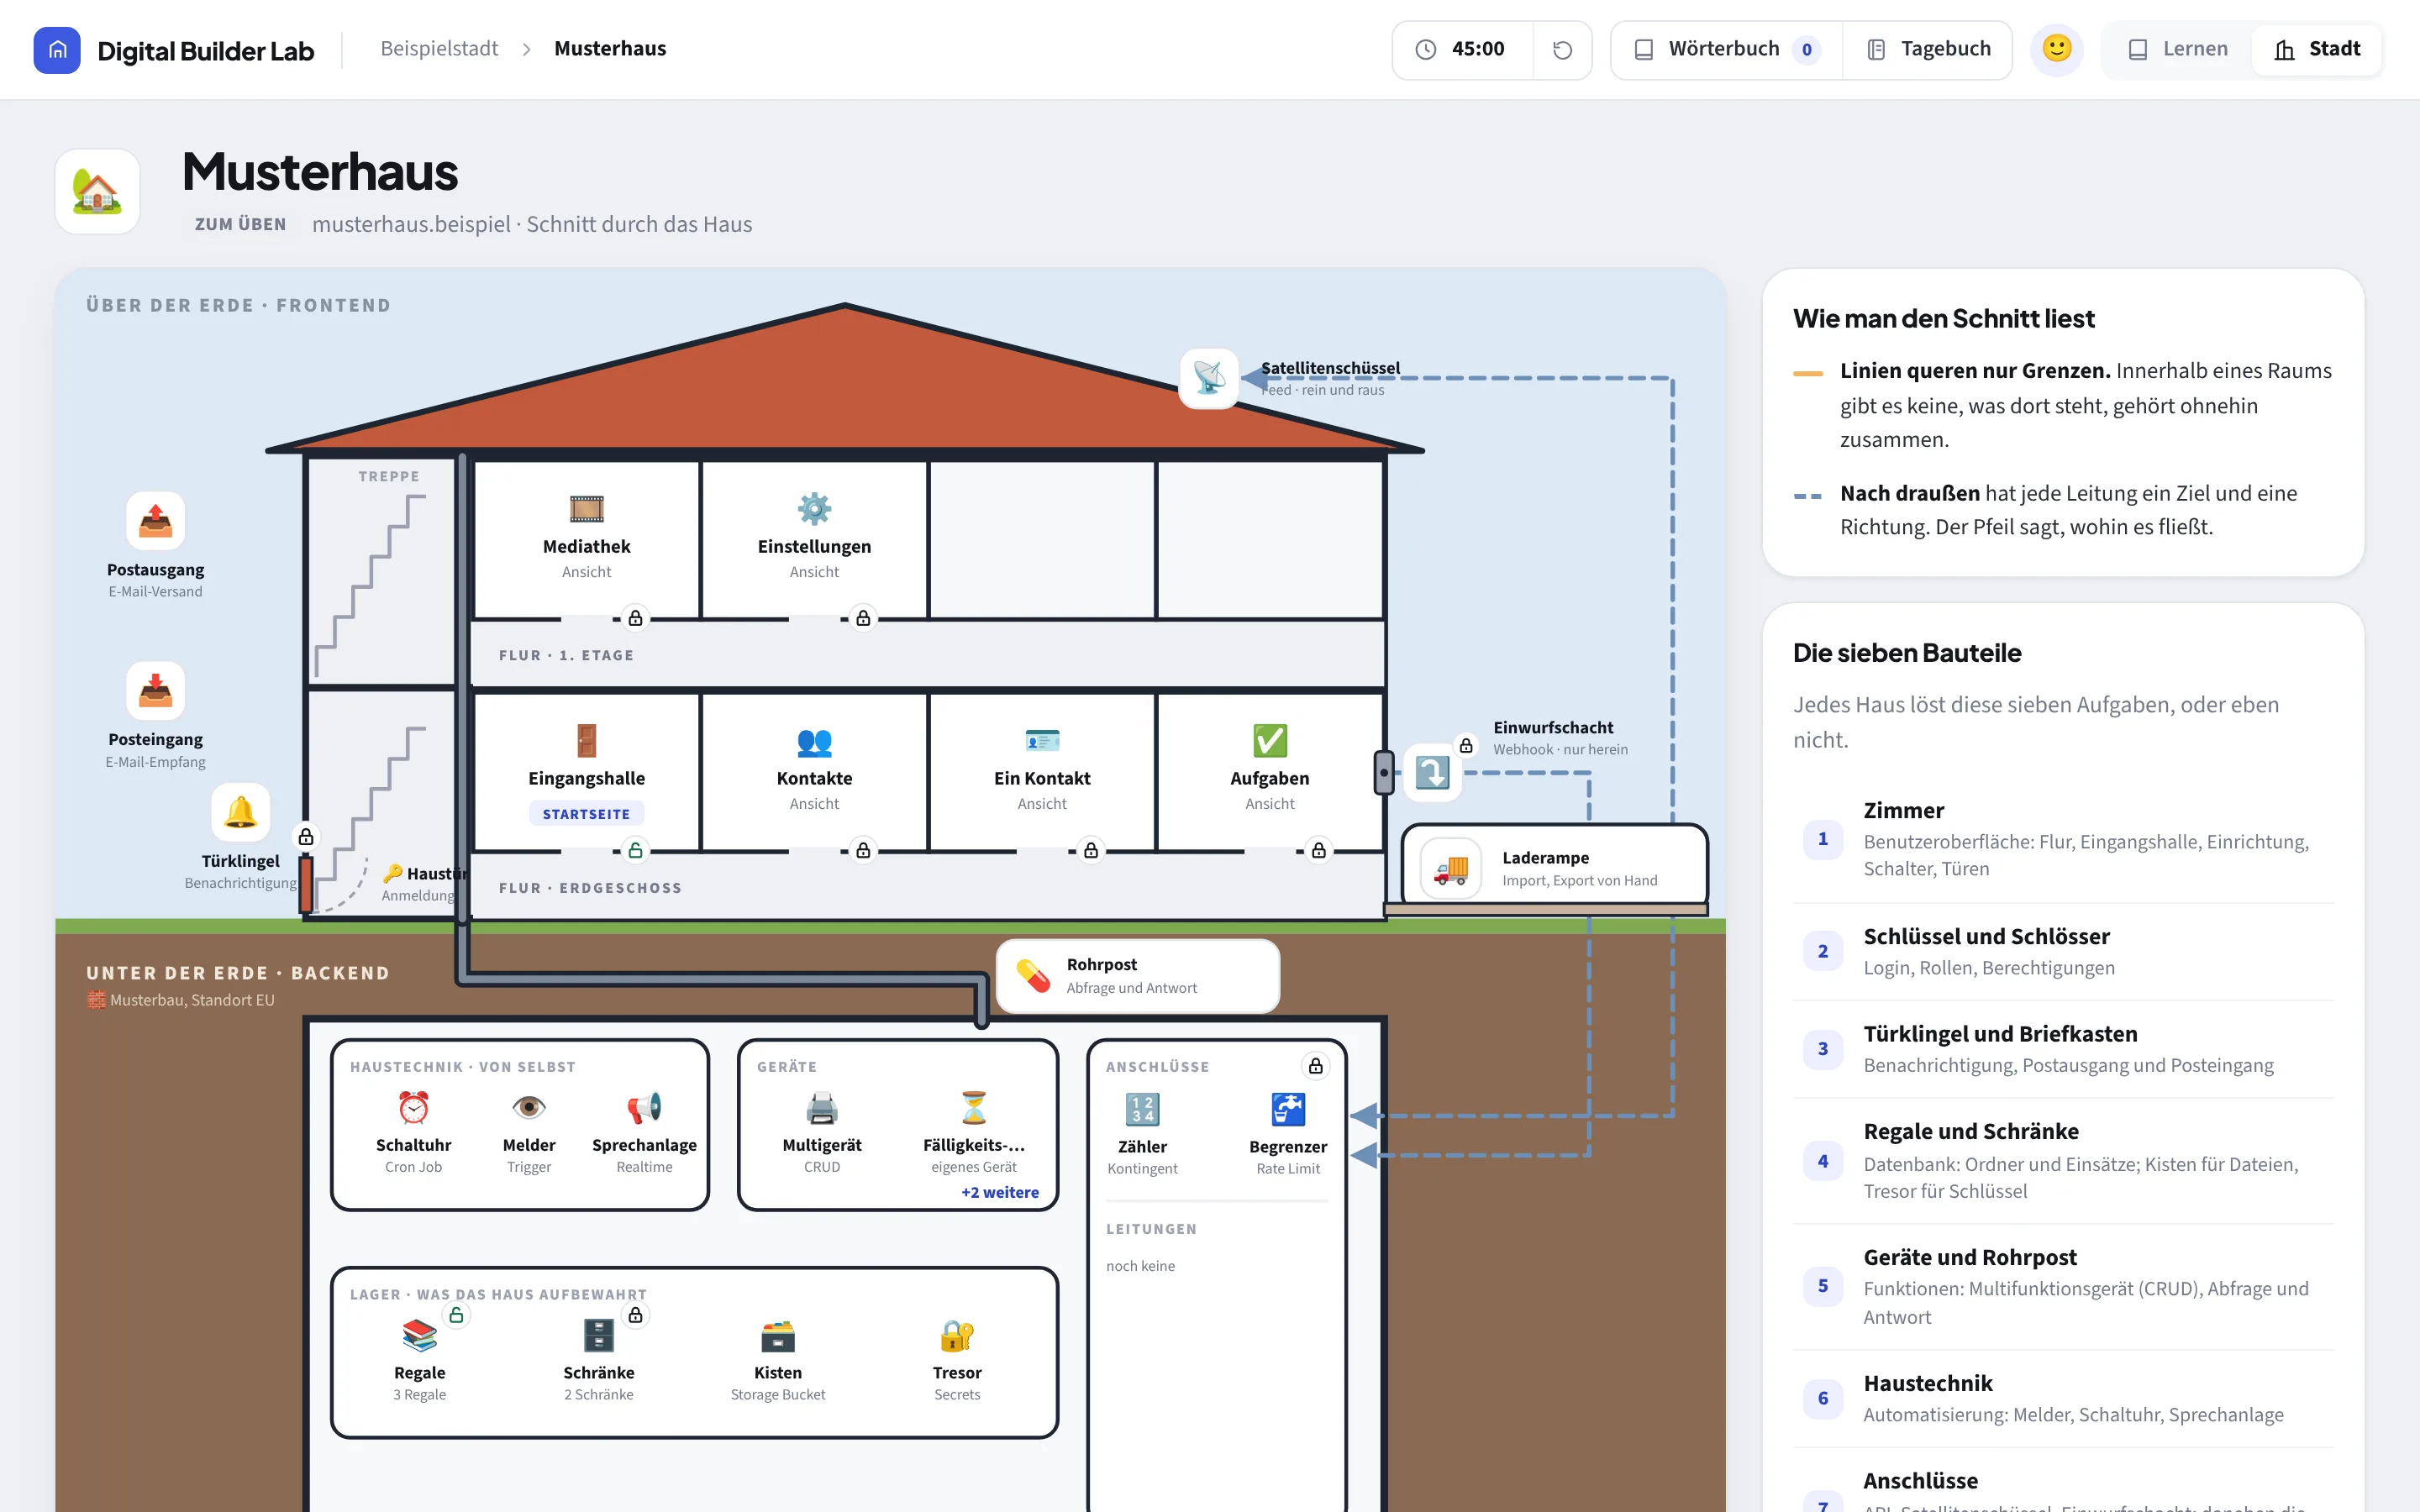Toggle the lock on Mediathek door
This screenshot has height=1512, width=2420.
pos(635,618)
